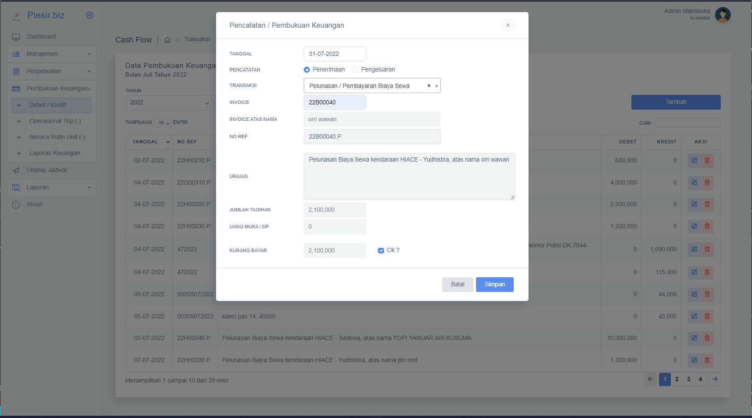Select the Dashboard icon in the sidebar
Screen dimensions: 752x418
click(16, 36)
